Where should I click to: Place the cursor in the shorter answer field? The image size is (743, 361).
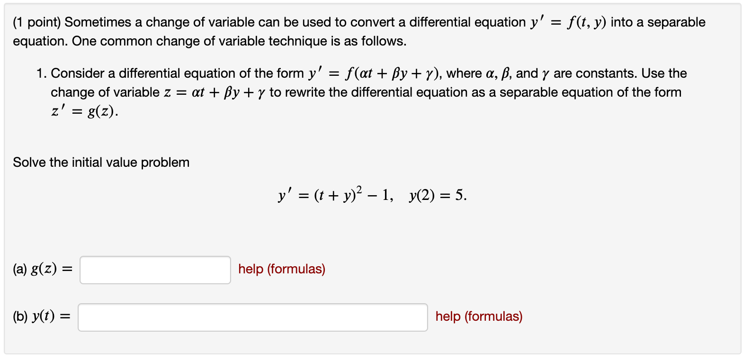point(155,270)
